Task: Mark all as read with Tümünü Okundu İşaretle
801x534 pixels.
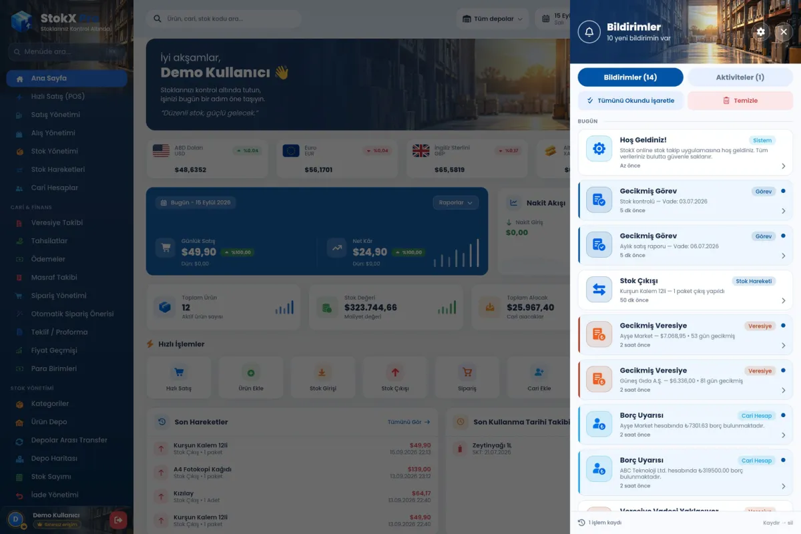Action: click(630, 101)
